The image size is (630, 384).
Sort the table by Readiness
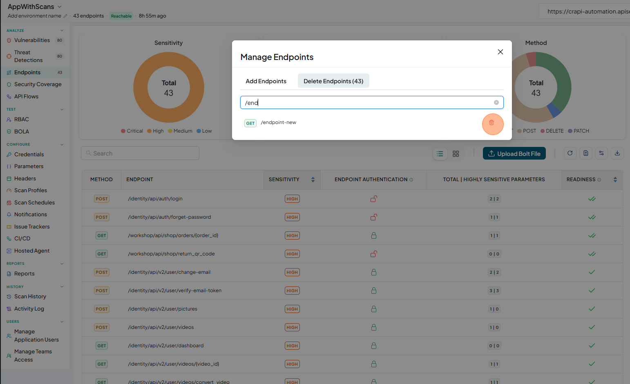pos(615,180)
